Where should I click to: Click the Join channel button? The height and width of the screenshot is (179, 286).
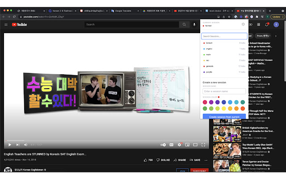182,170
